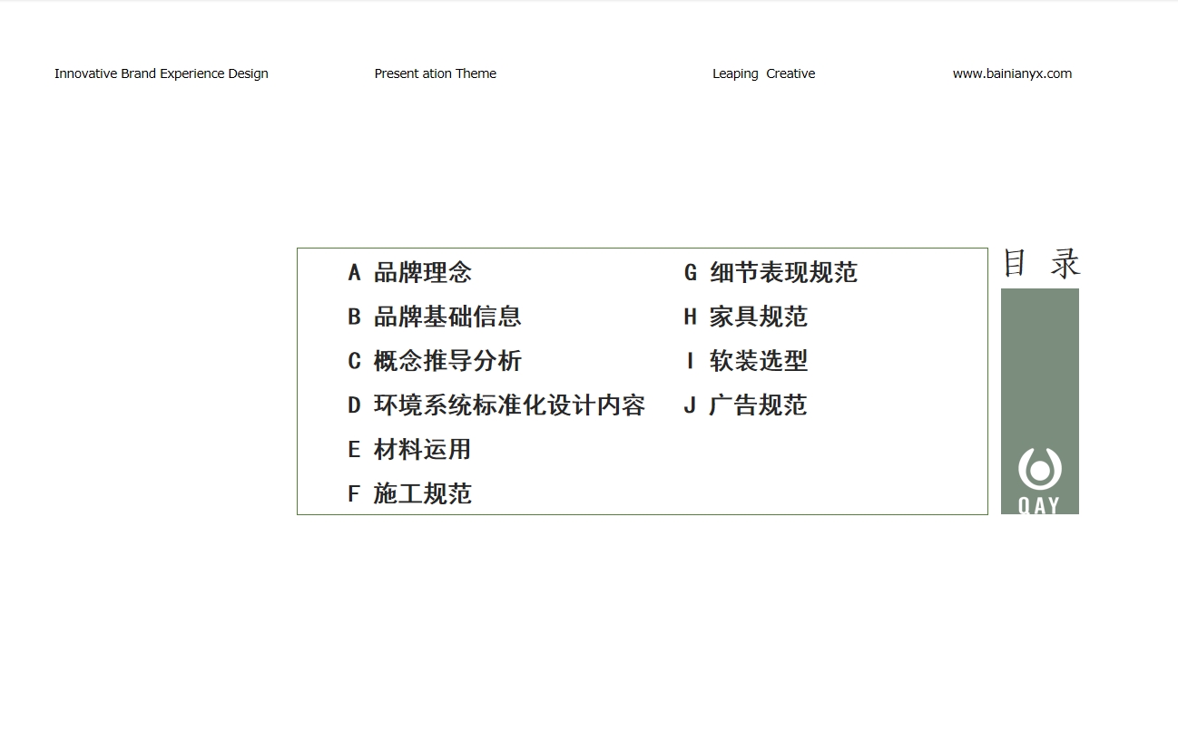Screen dimensions: 1178x751
Task: Open section G 细节表现规范
Action: pyautogui.click(x=782, y=272)
